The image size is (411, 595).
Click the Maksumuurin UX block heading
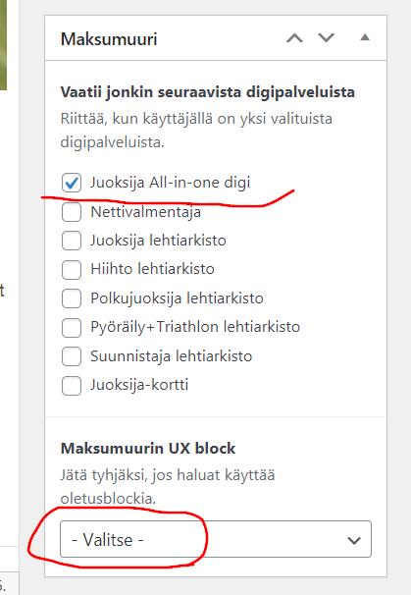click(x=148, y=449)
